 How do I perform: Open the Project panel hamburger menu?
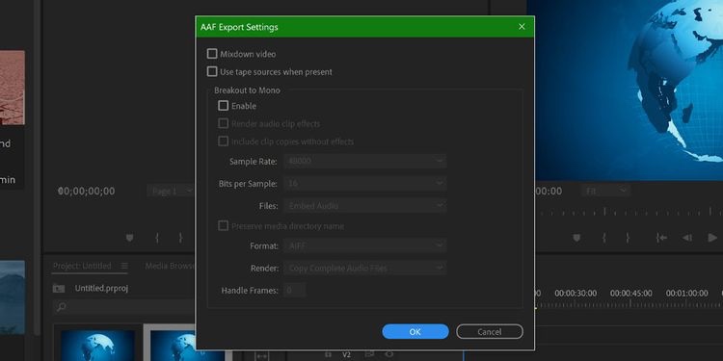coord(124,266)
